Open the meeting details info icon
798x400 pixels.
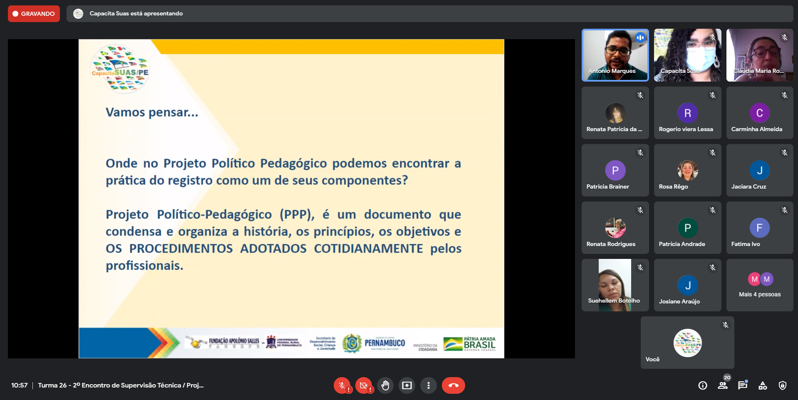point(703,385)
